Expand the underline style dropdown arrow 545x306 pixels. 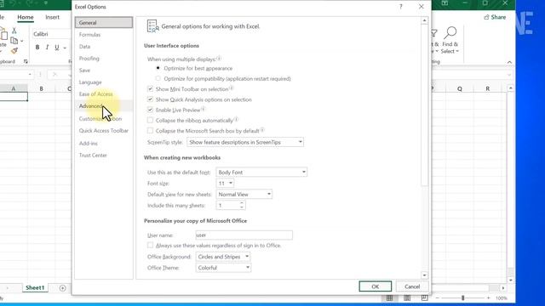coord(65,48)
